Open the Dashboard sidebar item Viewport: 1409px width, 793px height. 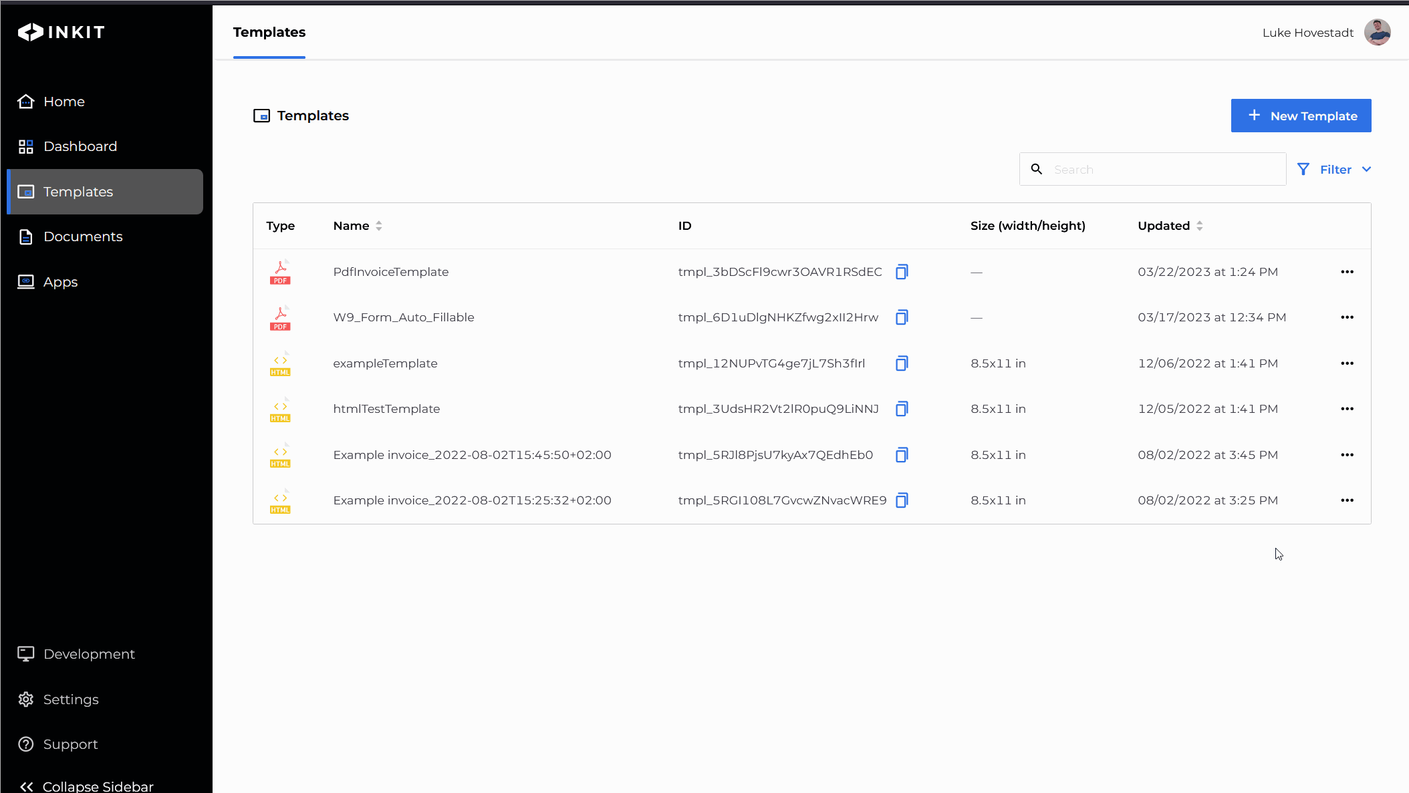pyautogui.click(x=80, y=146)
